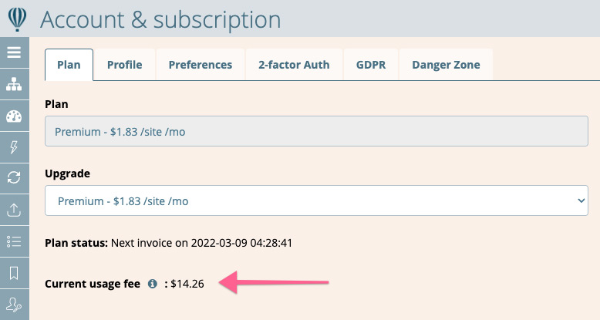This screenshot has height=320, width=600.
Task: Click the read-only current Plan field
Action: (x=316, y=131)
